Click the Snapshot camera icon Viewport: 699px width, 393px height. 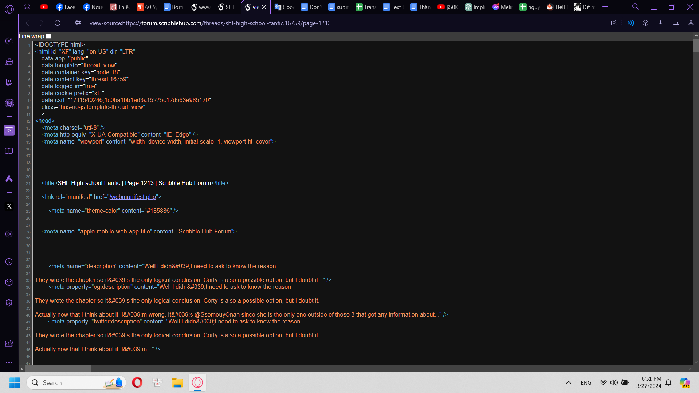(614, 23)
